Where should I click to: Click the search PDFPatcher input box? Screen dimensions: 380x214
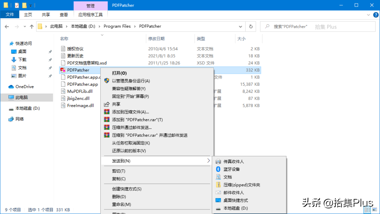pyautogui.click(x=318, y=26)
